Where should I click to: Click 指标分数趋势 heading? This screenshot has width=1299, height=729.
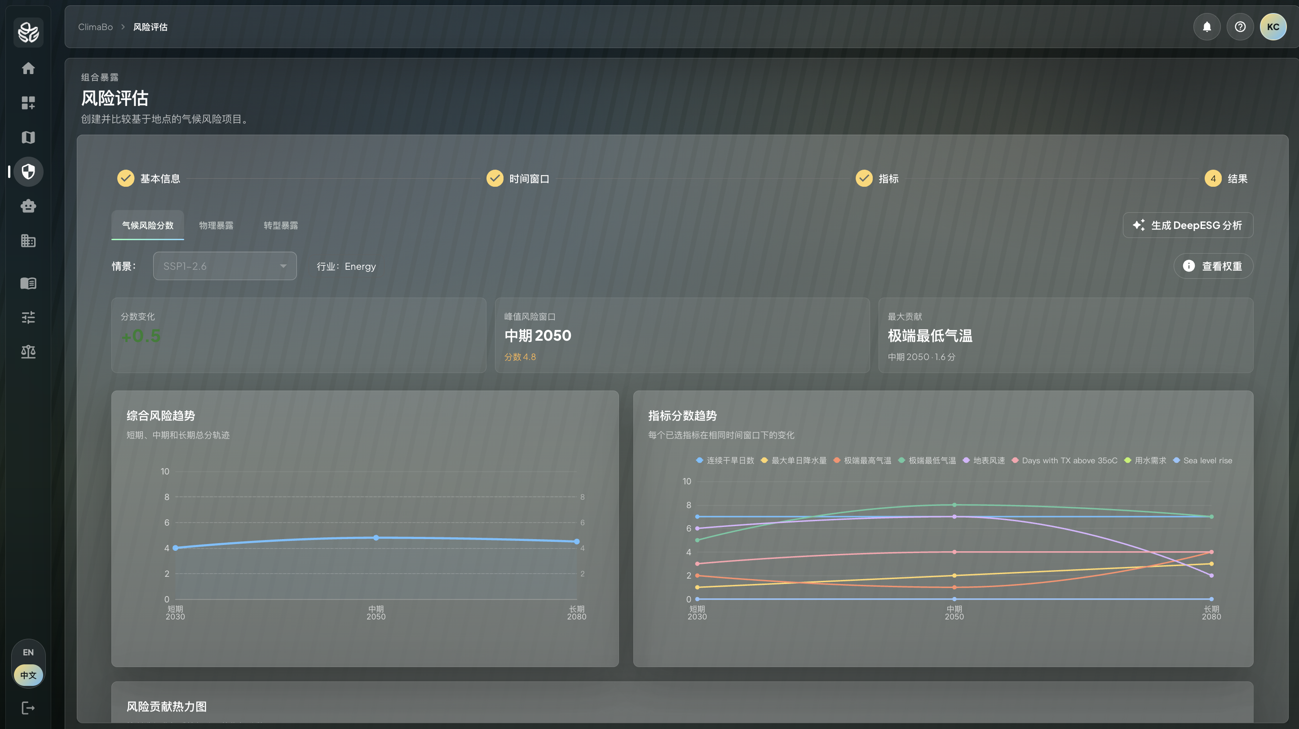682,416
